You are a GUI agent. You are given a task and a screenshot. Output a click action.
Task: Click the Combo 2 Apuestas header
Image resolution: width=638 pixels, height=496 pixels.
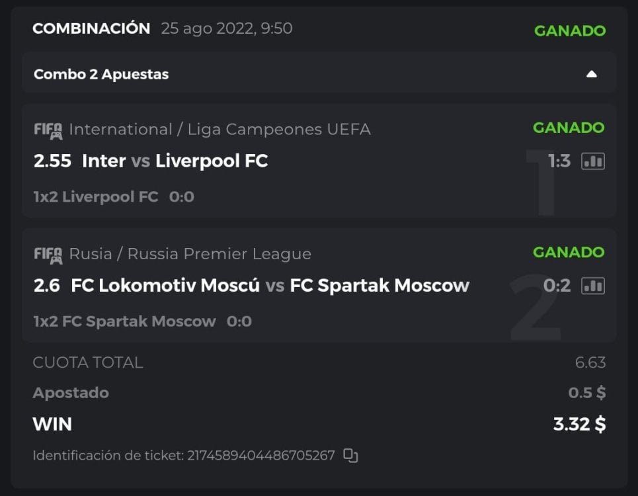coord(101,74)
